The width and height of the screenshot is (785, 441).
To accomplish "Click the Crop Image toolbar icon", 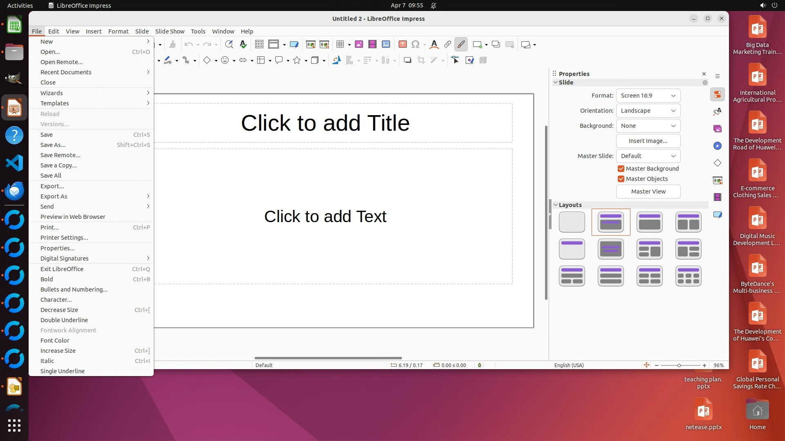I will pyautogui.click(x=421, y=60).
